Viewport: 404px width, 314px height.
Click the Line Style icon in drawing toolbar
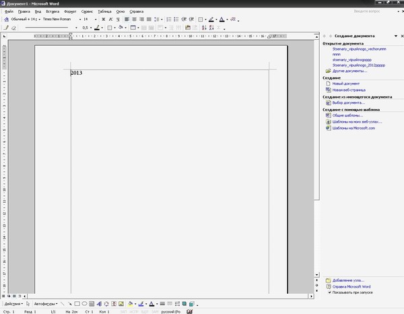162,304
